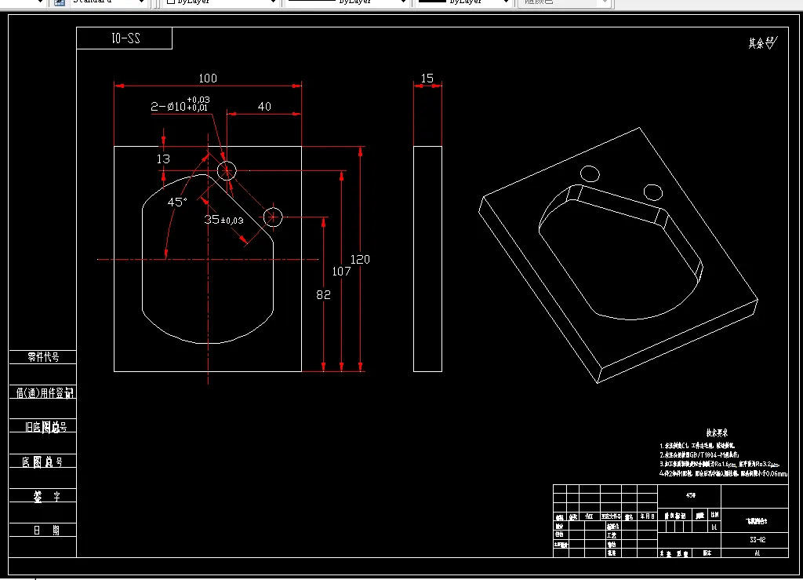Click the 旧底图总号 sidebar label
803x580 pixels.
coord(46,427)
